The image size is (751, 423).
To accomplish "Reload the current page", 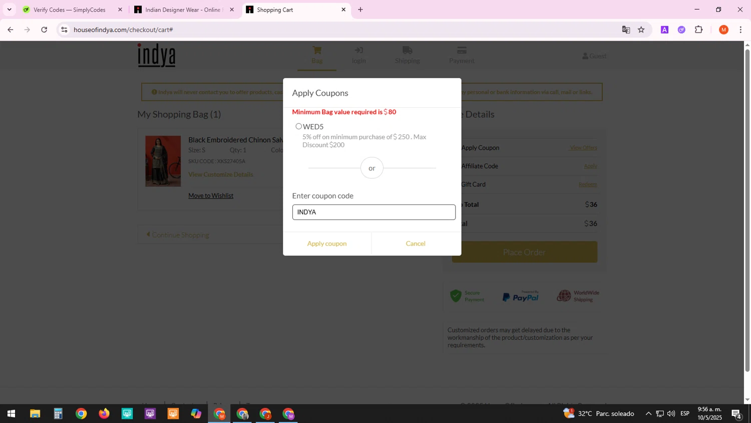I will tap(44, 30).
